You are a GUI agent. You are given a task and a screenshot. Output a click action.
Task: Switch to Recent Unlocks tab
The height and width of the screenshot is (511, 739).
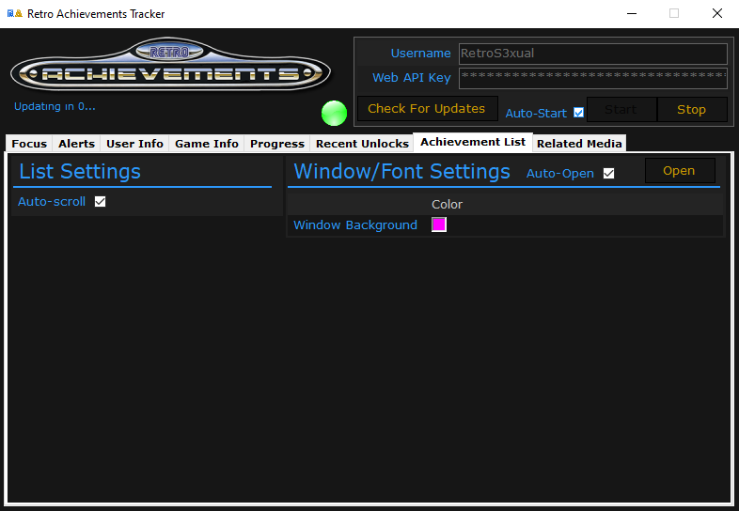(x=362, y=144)
